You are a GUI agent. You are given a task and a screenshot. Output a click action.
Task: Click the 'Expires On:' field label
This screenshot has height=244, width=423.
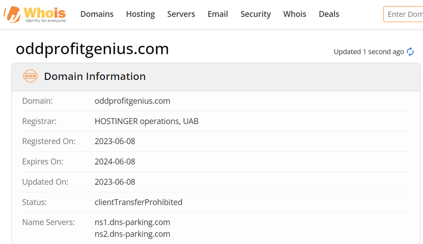point(43,162)
